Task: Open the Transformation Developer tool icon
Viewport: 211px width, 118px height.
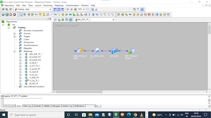Action: 63,20
